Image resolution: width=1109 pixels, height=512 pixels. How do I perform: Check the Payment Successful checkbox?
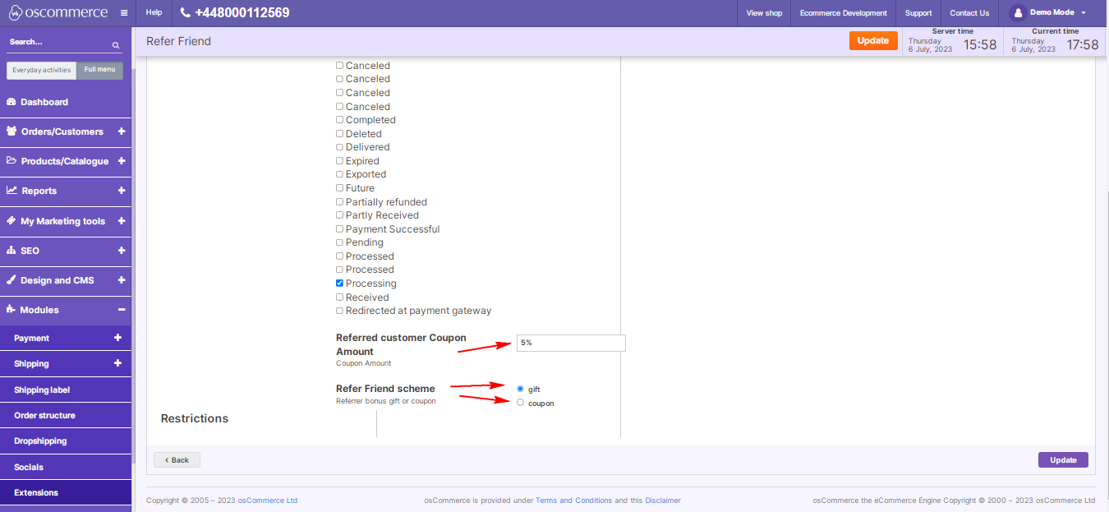coord(339,229)
